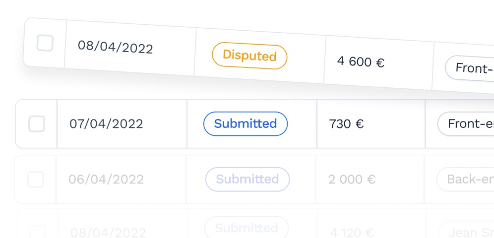This screenshot has width=494, height=238.
Task: Toggle the checkbox in the faded bottom row
Action: (37, 232)
